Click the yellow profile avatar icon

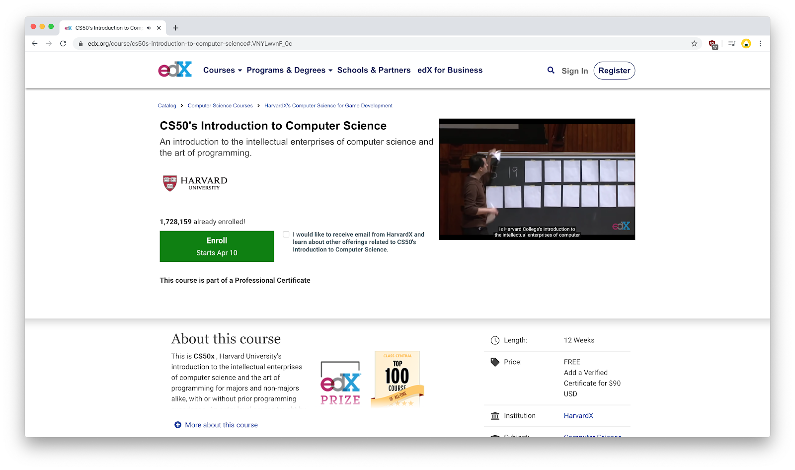click(746, 44)
